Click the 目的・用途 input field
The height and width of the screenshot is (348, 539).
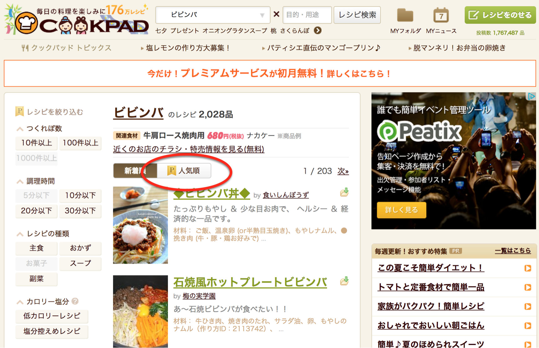coord(307,15)
